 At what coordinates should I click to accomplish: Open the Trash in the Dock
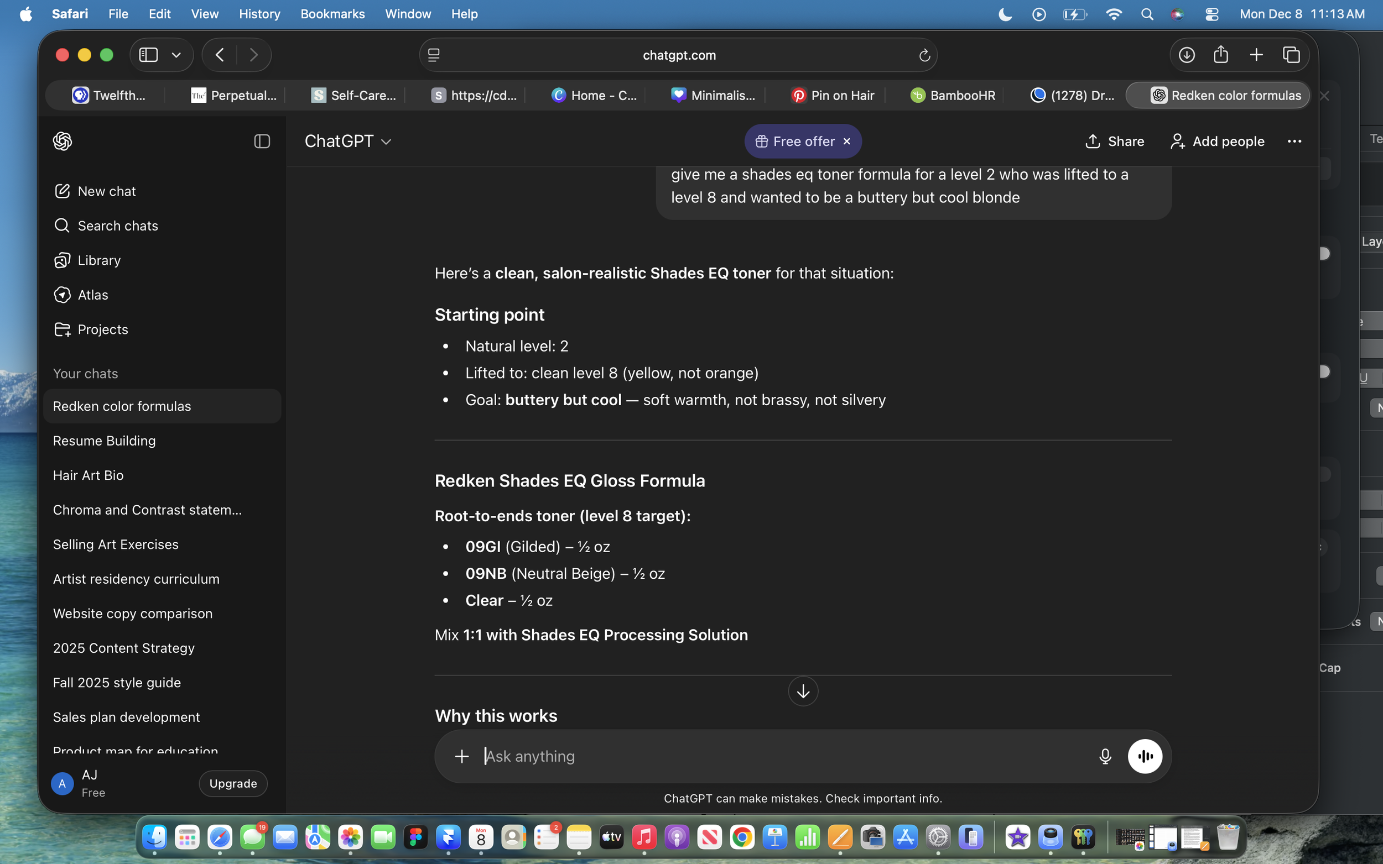coord(1228,837)
